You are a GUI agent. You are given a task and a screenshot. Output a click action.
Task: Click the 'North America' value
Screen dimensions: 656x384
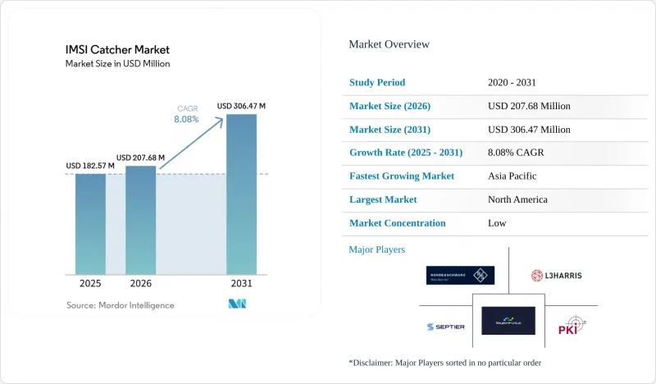coord(517,199)
